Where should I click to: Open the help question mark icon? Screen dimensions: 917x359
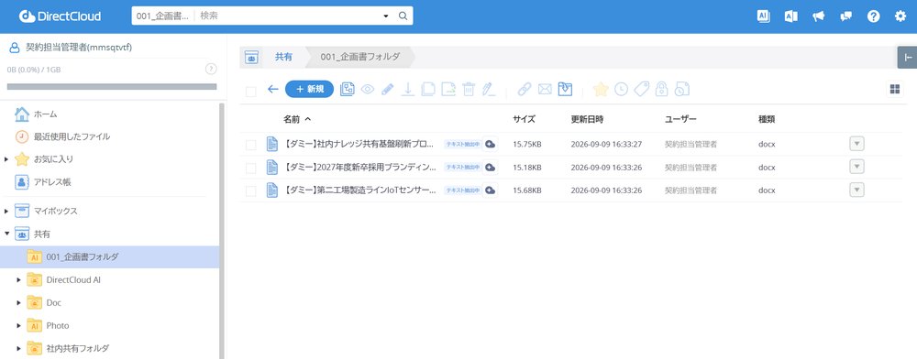pos(873,16)
